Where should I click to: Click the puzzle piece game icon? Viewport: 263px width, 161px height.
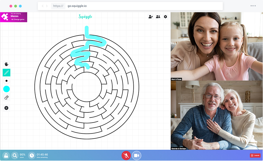pyautogui.click(x=4, y=17)
